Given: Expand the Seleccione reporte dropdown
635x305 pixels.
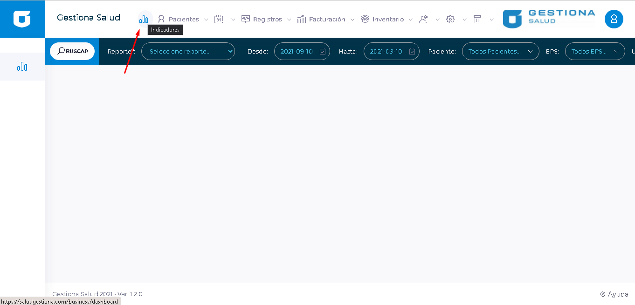Looking at the screenshot, I should click(188, 52).
